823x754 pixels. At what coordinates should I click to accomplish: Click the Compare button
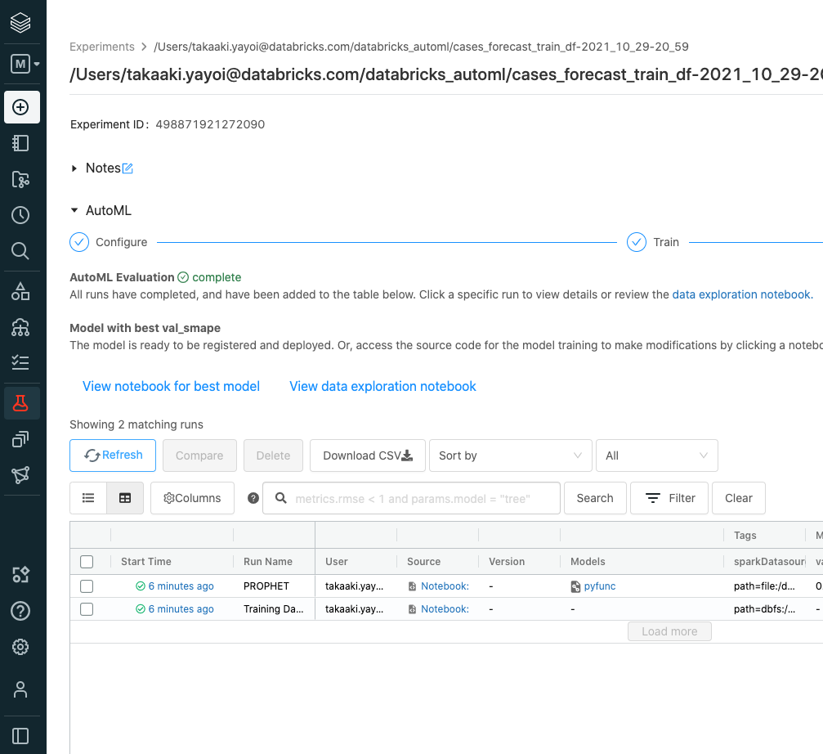[199, 456]
